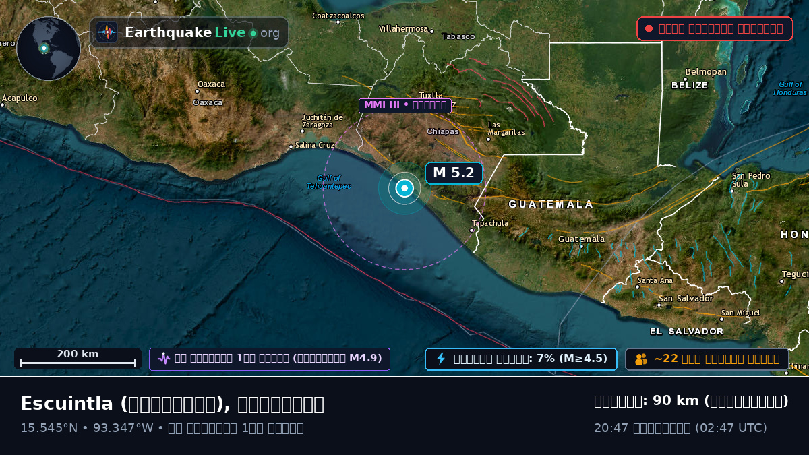Click the waveform aftershock icon
The height and width of the screenshot is (455, 809).
(x=164, y=359)
